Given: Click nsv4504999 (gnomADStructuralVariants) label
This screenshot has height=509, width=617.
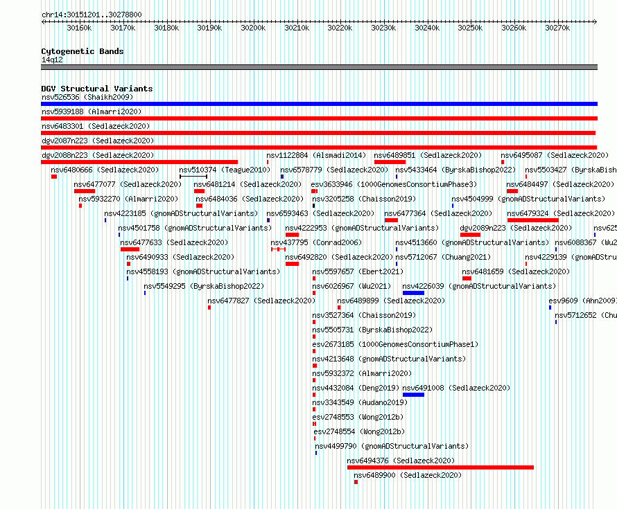Looking at the screenshot, I should (528, 199).
